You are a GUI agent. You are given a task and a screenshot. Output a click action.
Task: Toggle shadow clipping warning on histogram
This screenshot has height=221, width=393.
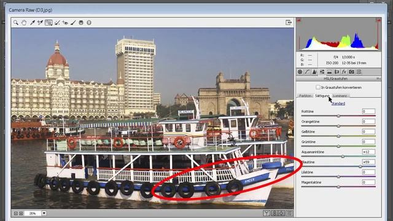[x=298, y=20]
